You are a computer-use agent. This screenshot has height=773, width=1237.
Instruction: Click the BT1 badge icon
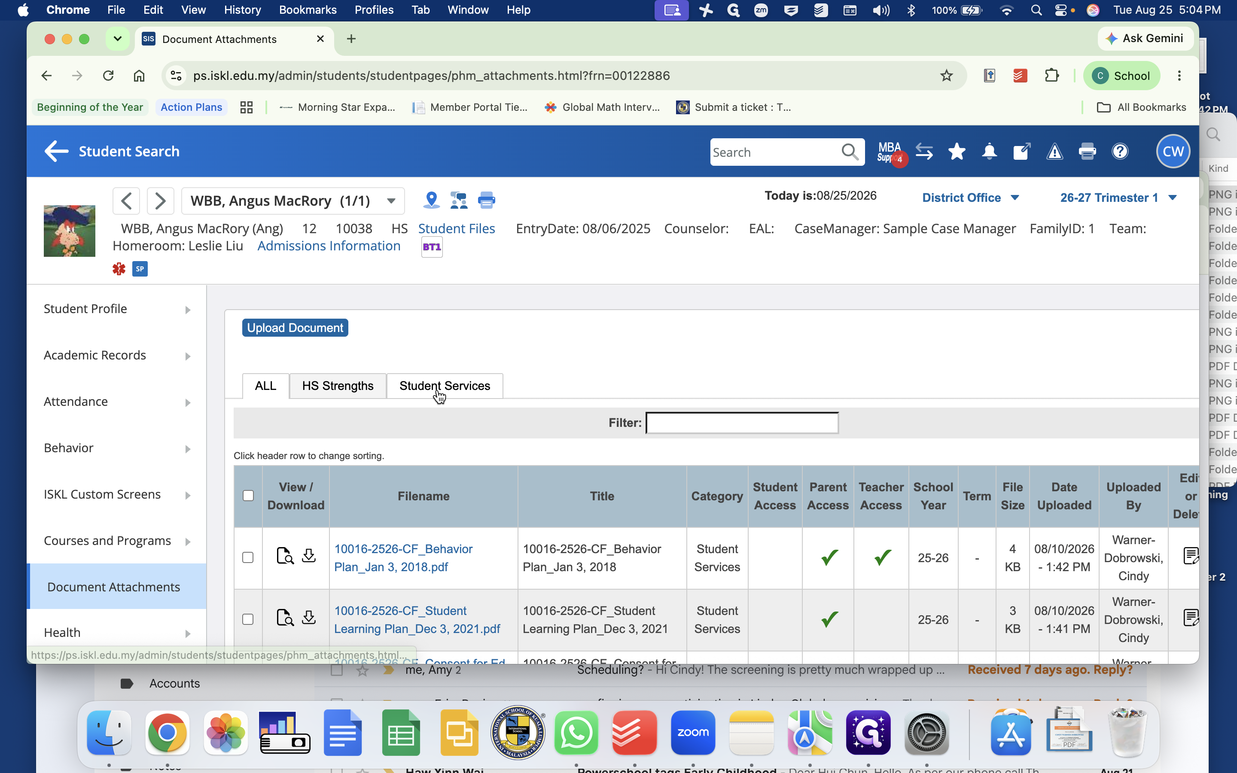[x=432, y=247]
